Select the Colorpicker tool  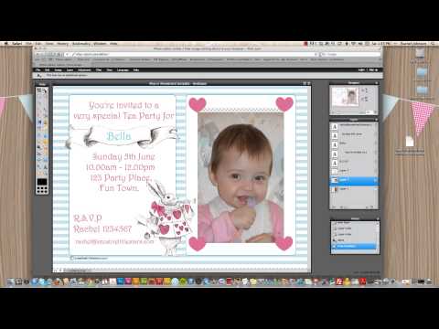39,167
